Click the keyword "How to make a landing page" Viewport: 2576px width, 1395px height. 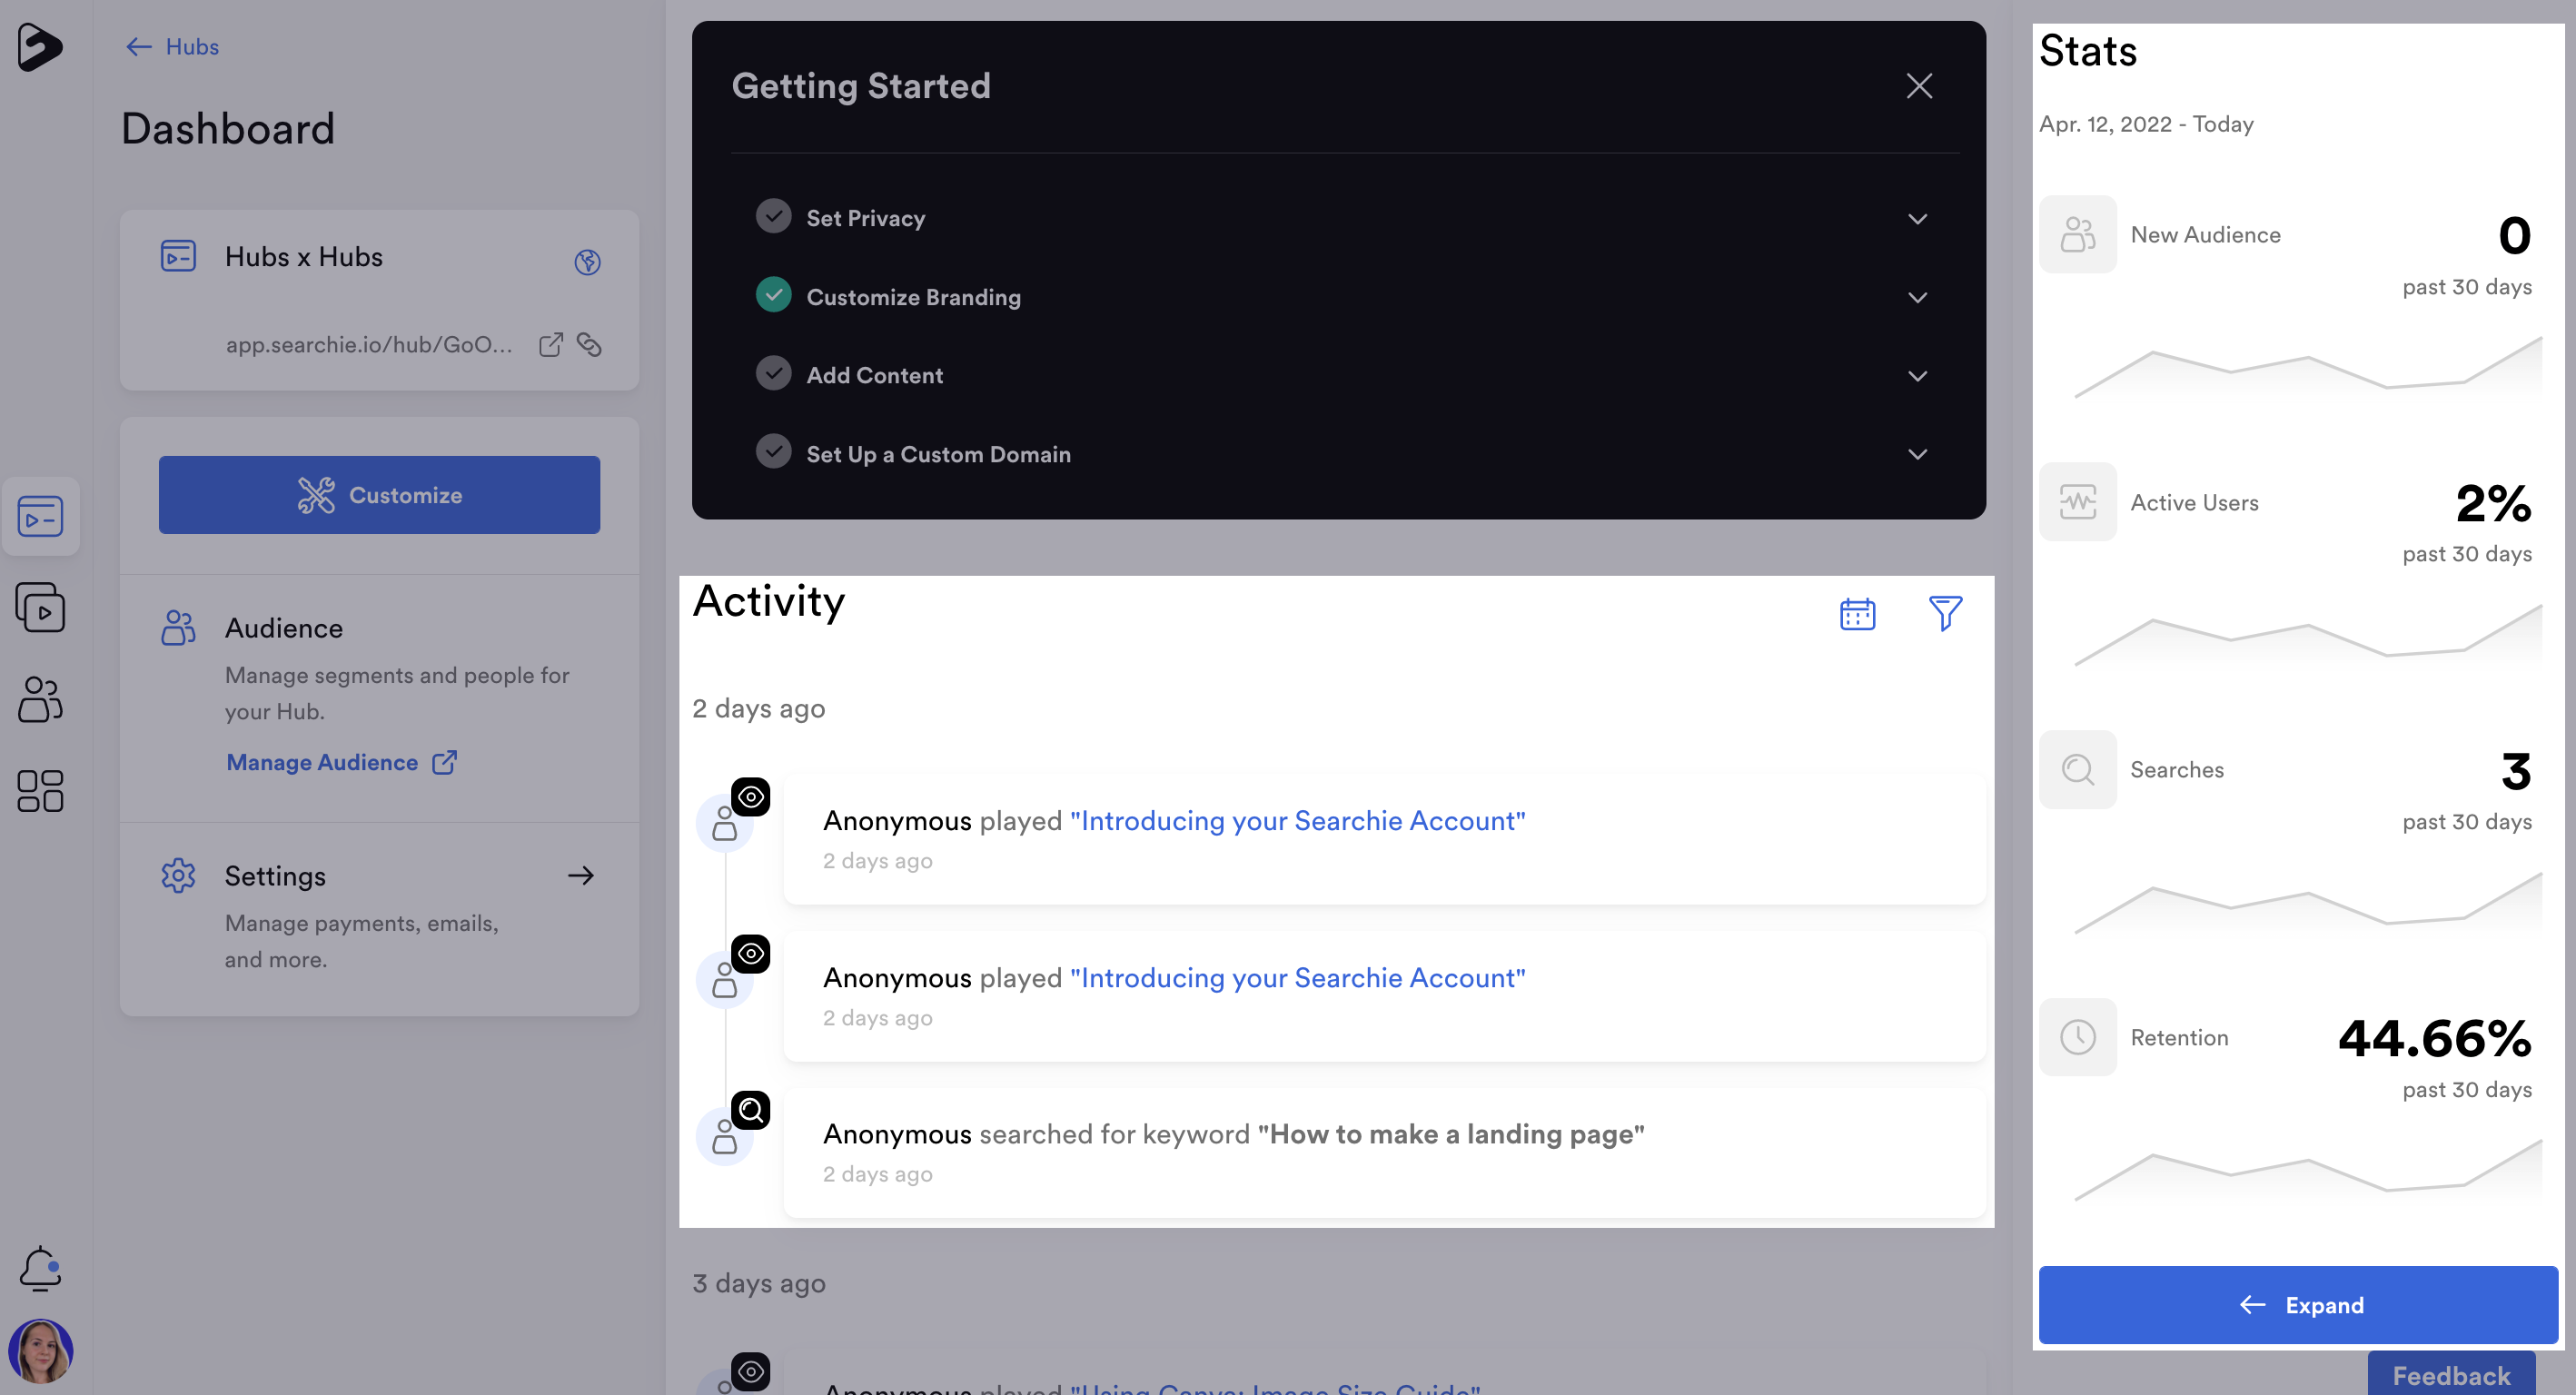tap(1451, 1134)
